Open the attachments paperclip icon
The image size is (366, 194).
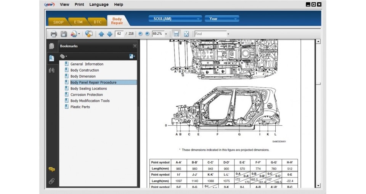51,181
